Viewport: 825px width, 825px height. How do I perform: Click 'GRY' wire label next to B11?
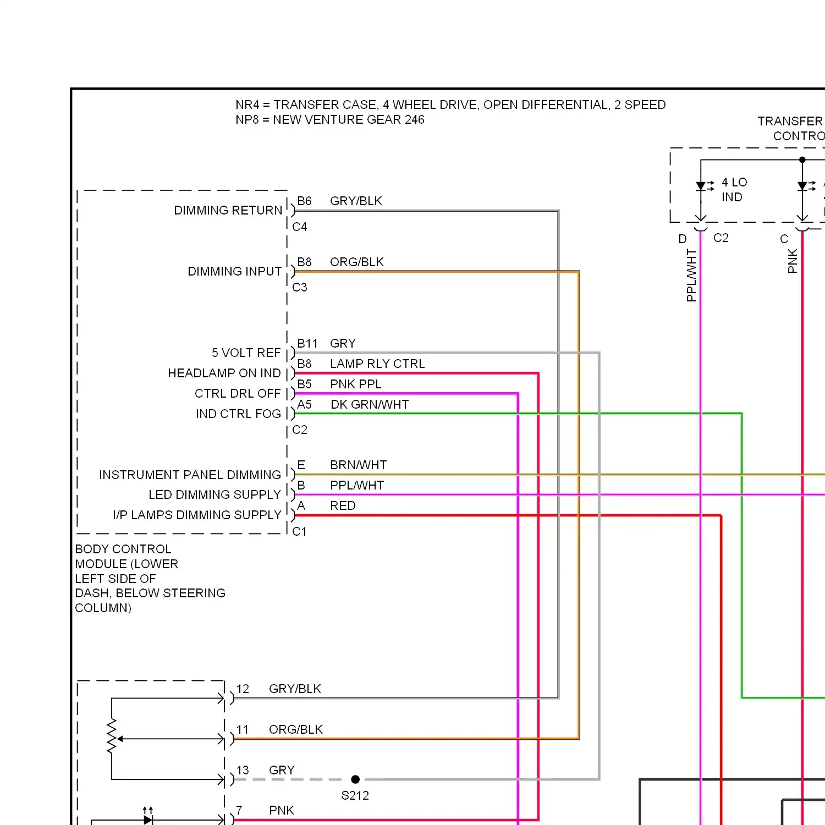[343, 343]
